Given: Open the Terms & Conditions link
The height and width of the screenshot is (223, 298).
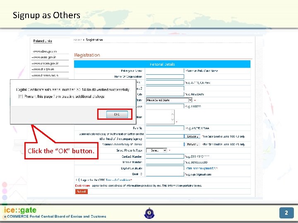Looking at the screenshot, I should click(x=118, y=180).
